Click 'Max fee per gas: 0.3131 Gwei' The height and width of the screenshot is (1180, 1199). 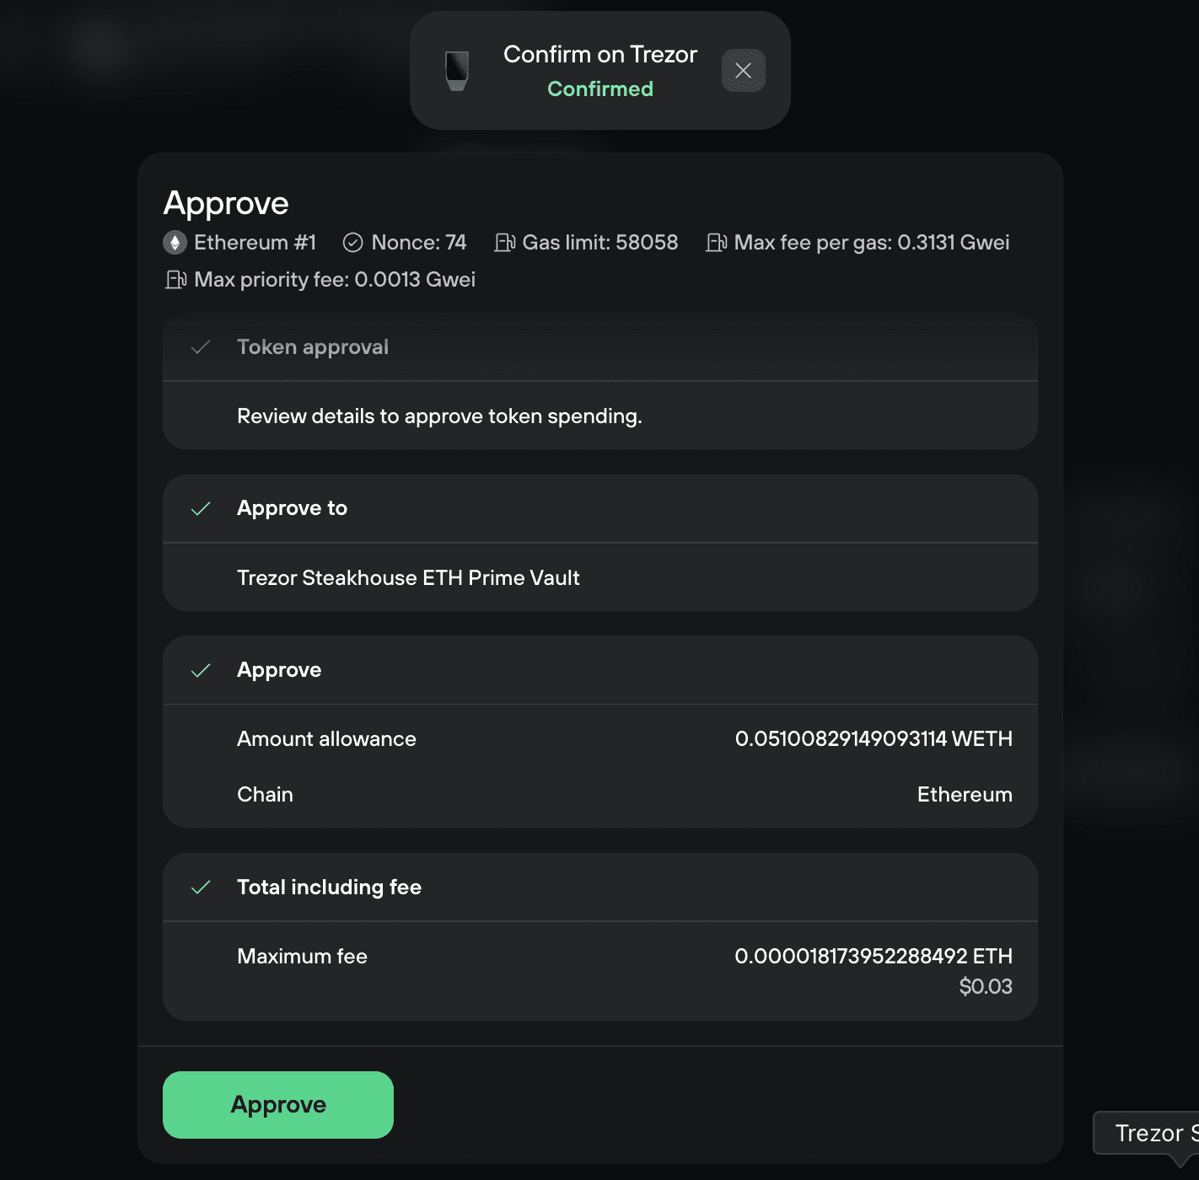pyautogui.click(x=872, y=243)
